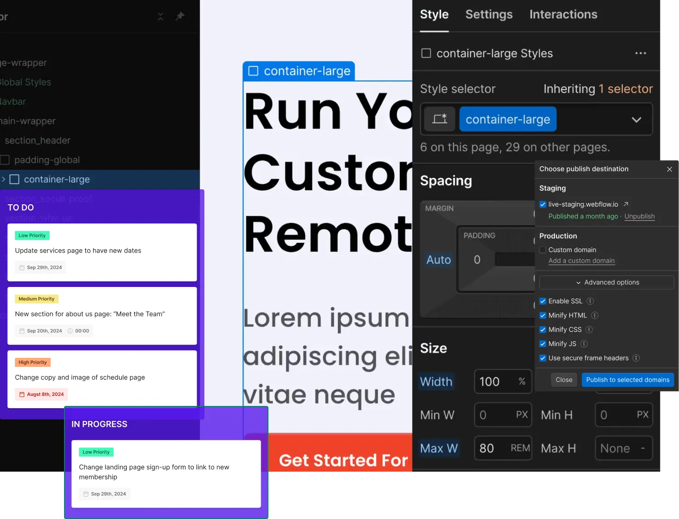Open the Meet the Team task card
679x519 pixels.
tap(102, 316)
